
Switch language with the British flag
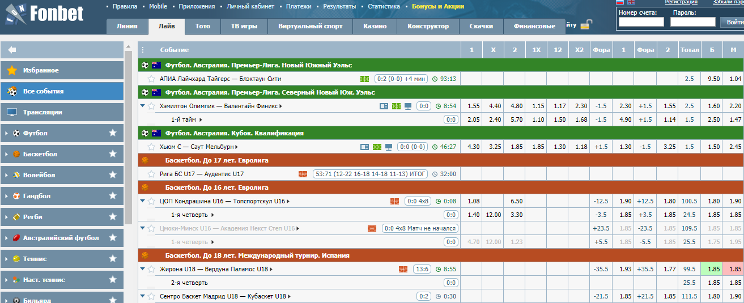click(x=631, y=2)
